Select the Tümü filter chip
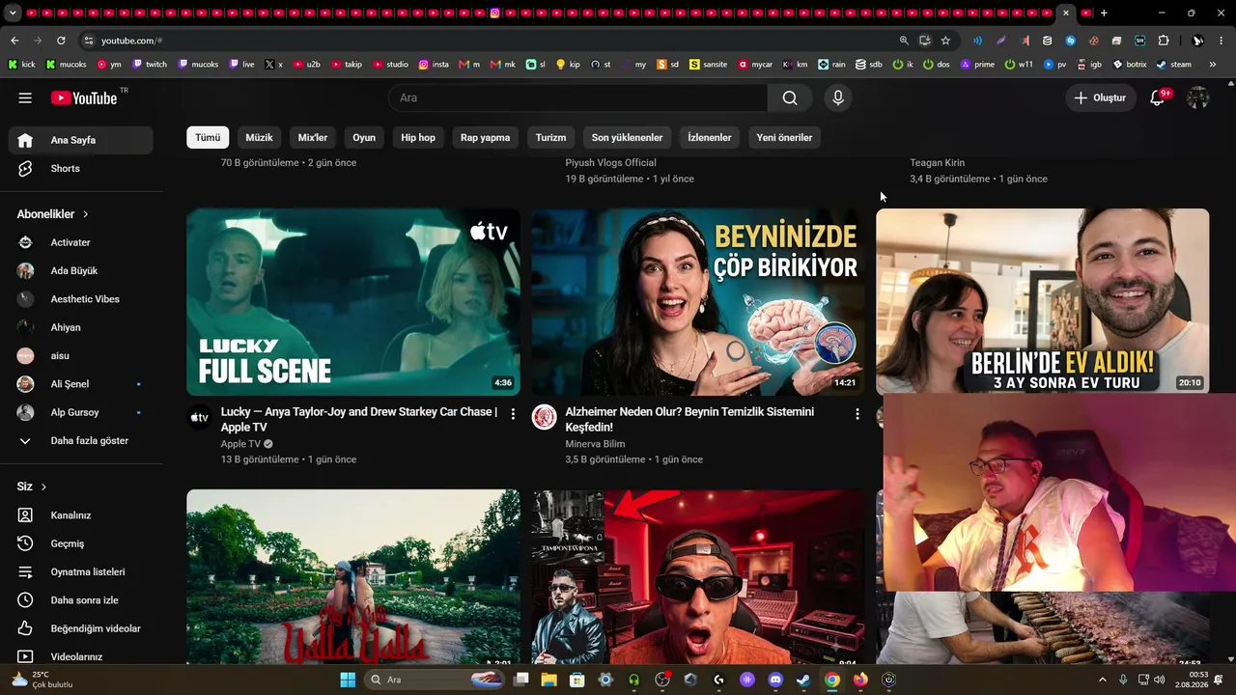 tap(208, 137)
